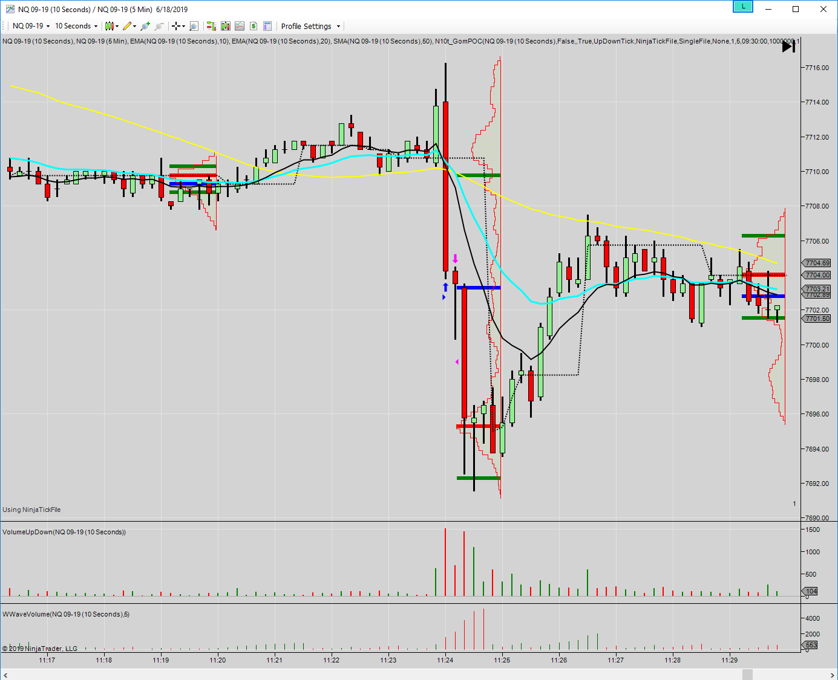Screen dimensions: 838x680
Task: Click the 7701.50 price marker
Action: coord(817,319)
